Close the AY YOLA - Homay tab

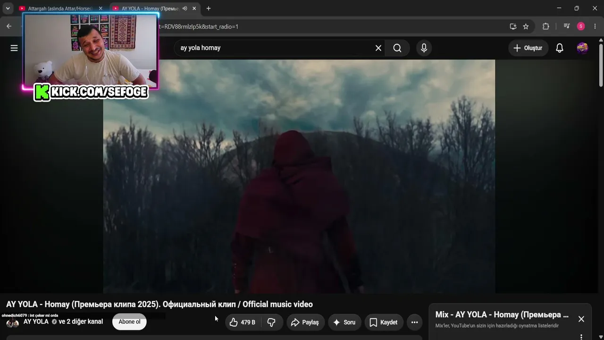[194, 8]
